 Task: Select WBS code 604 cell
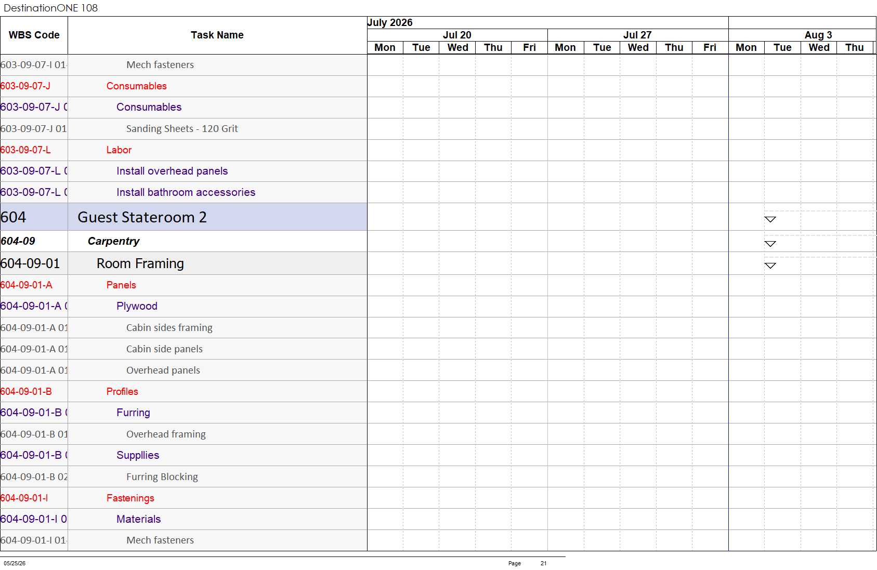pos(34,217)
